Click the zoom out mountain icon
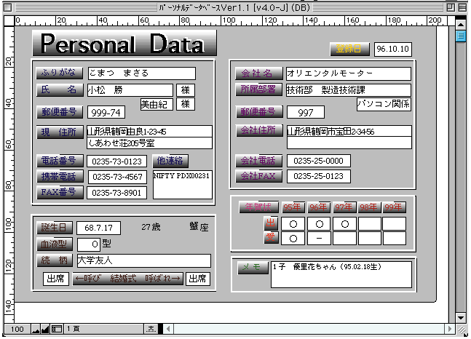Image resolution: width=471 pixels, height=339 pixels. click(x=34, y=330)
